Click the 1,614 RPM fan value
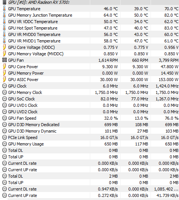179x200 pixels. tap(108, 60)
